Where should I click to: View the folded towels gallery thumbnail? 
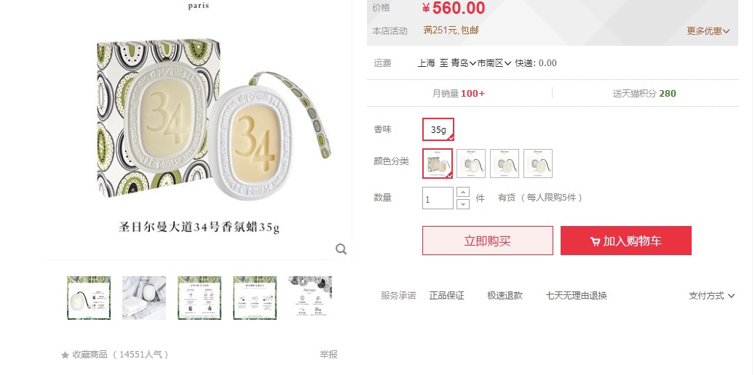(x=144, y=297)
